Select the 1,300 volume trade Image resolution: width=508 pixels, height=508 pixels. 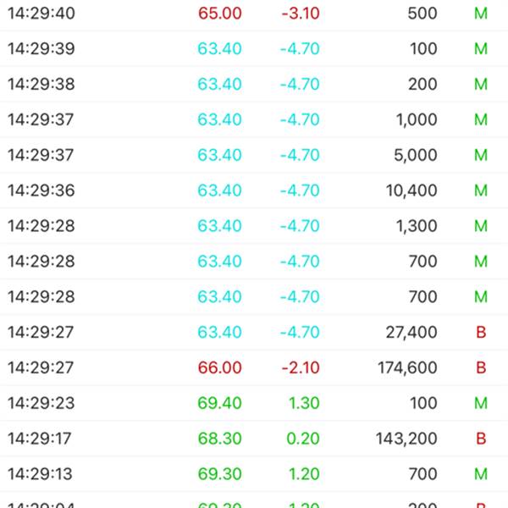pyautogui.click(x=417, y=227)
